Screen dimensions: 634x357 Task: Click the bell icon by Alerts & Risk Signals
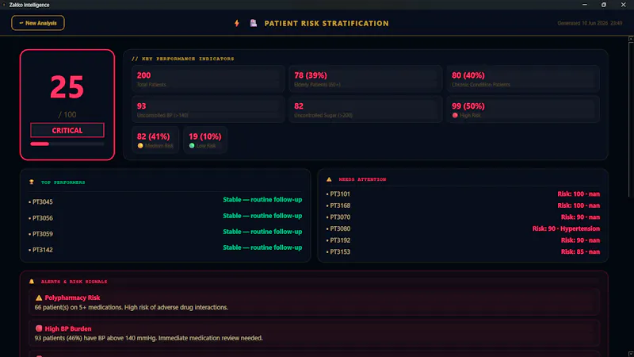[32, 282]
